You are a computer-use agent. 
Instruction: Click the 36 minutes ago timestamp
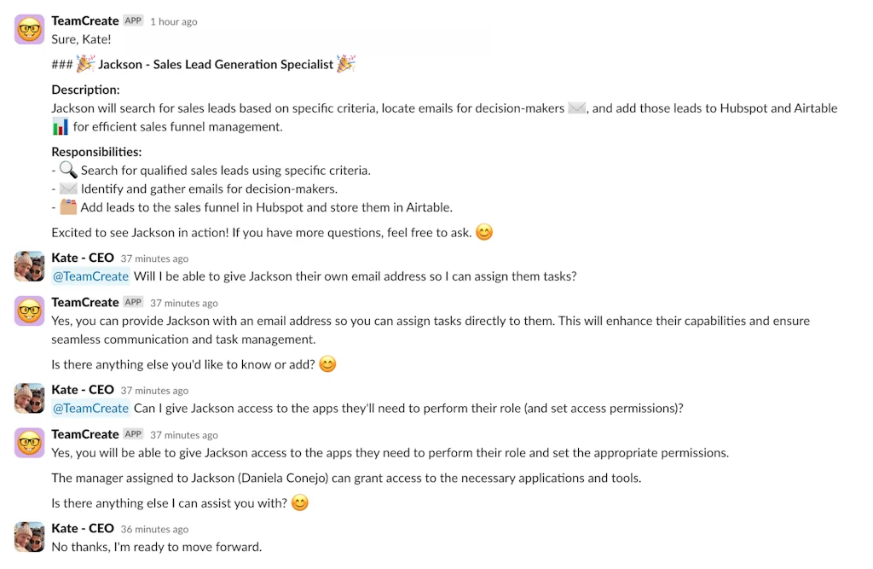153,528
